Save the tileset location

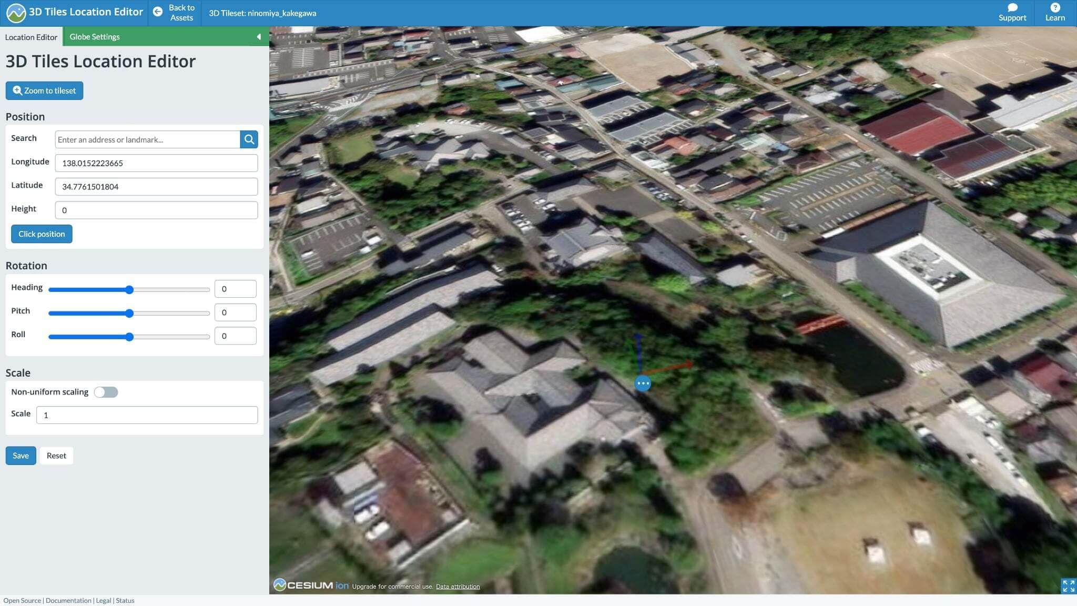pos(21,456)
